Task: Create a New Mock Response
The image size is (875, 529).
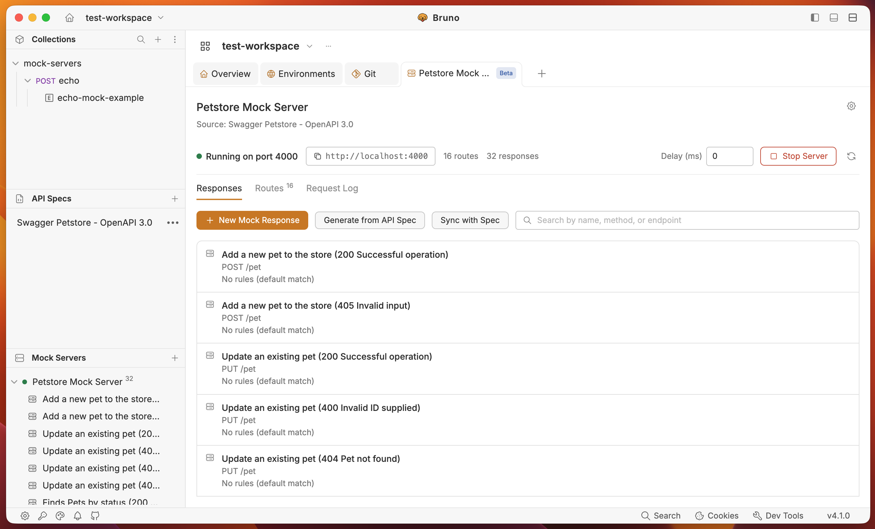Action: 252,220
